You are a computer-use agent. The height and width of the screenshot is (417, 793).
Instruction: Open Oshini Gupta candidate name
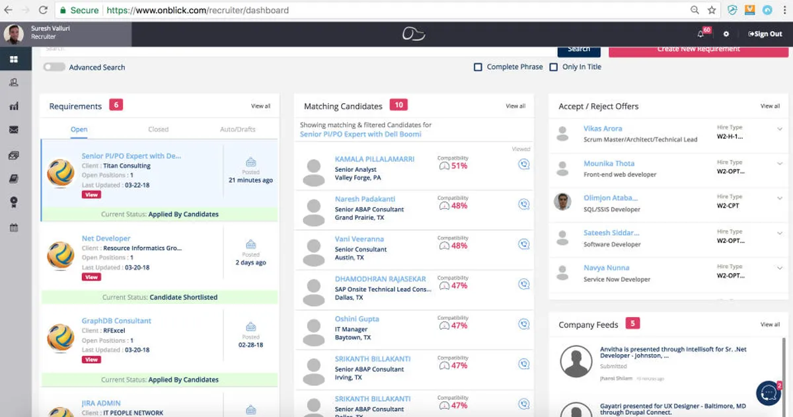(x=357, y=319)
